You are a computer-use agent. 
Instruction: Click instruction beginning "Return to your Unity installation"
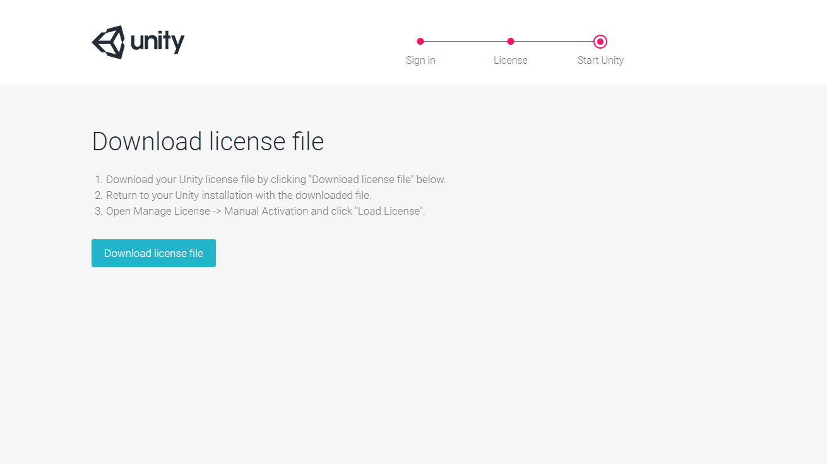[x=239, y=195]
